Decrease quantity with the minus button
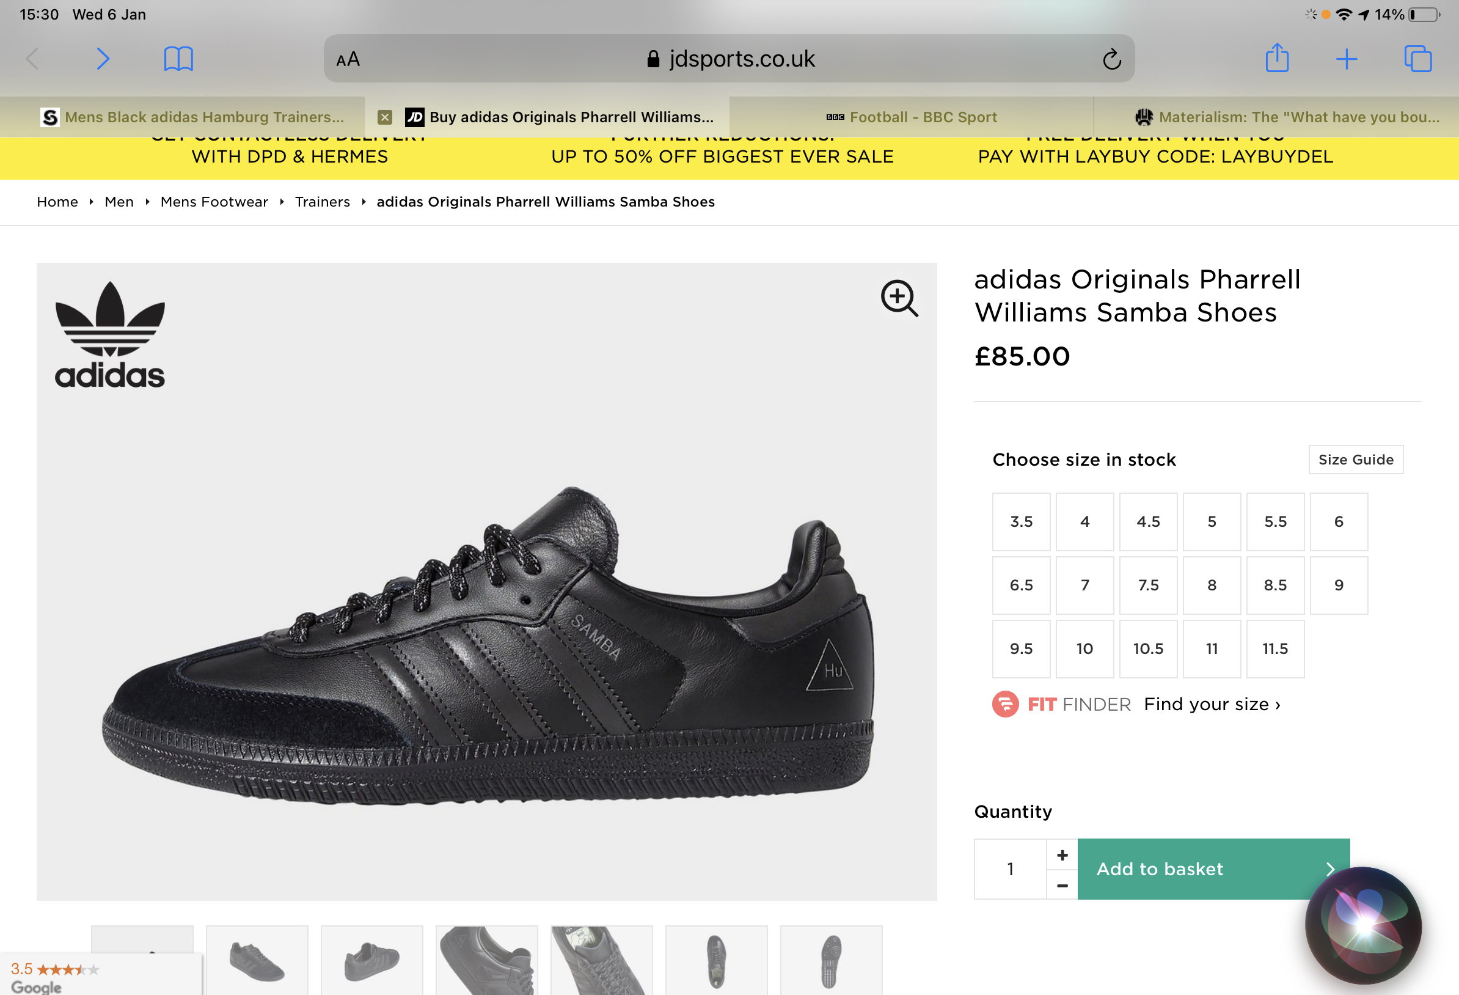The height and width of the screenshot is (995, 1459). [x=1062, y=884]
